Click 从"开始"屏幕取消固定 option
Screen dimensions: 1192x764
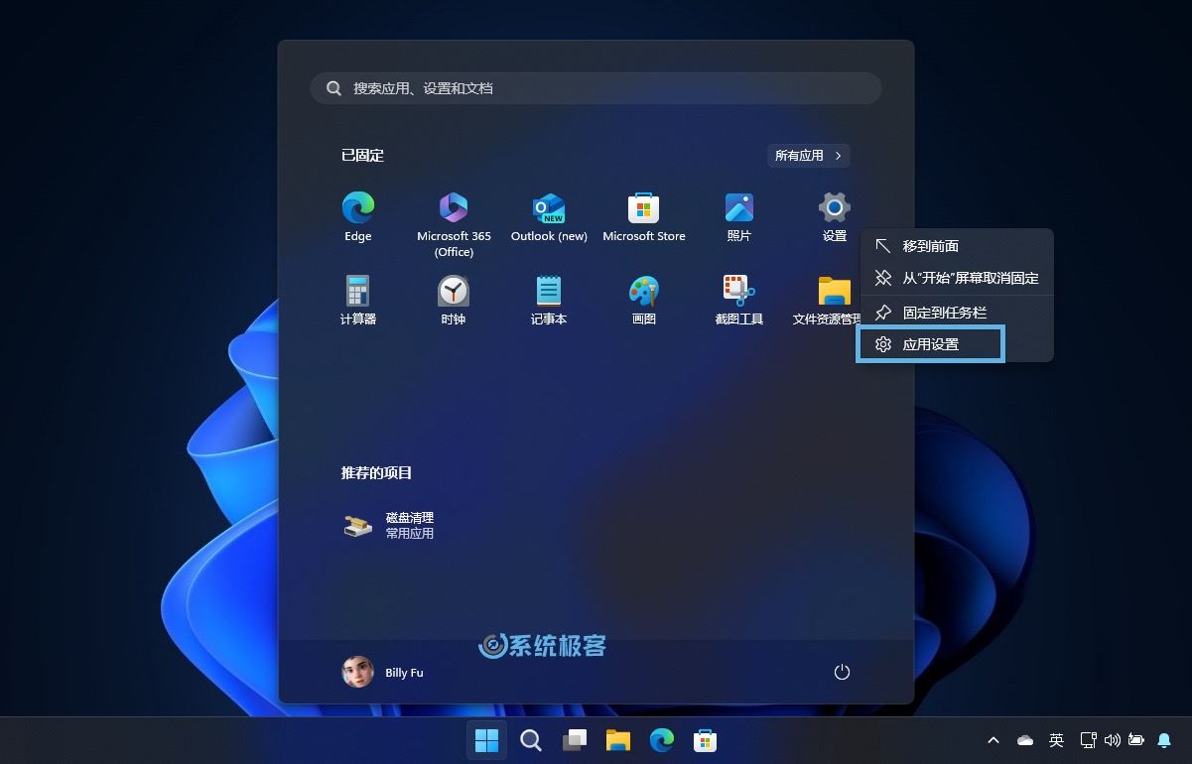[x=970, y=279]
